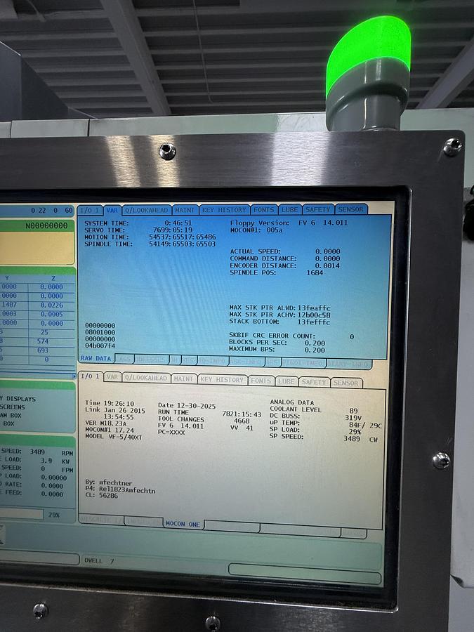Image resolution: width=474 pixels, height=632 pixels.
Task: Click the DC BUSS value 319v
Action: point(353,418)
